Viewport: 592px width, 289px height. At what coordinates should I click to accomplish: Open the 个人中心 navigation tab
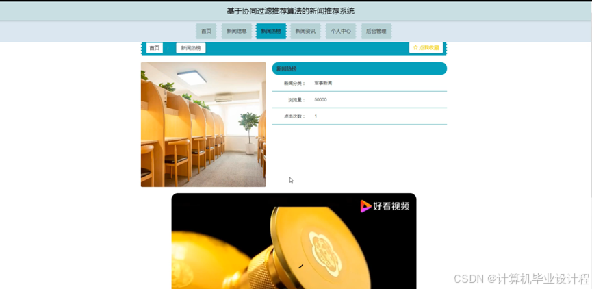(x=341, y=32)
